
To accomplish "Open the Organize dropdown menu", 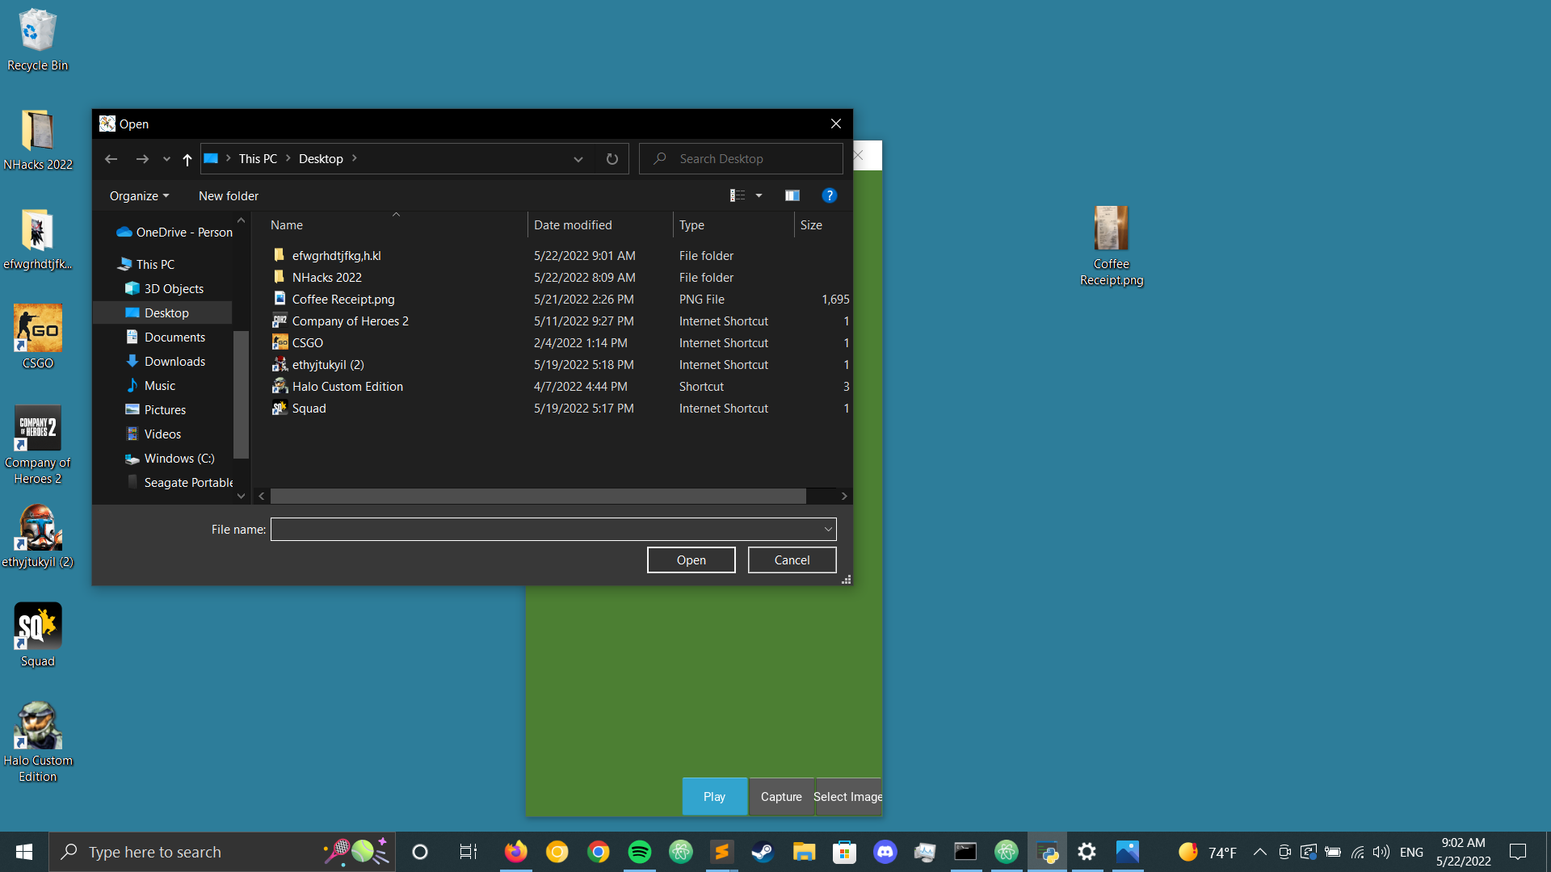I will tap(139, 196).
